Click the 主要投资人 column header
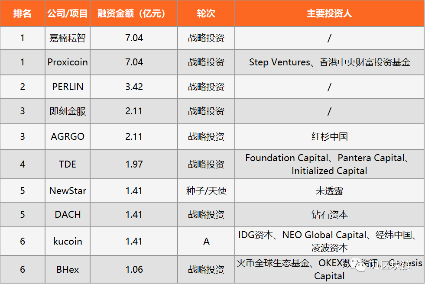Viewport: 425px width, 284px height. coord(329,13)
